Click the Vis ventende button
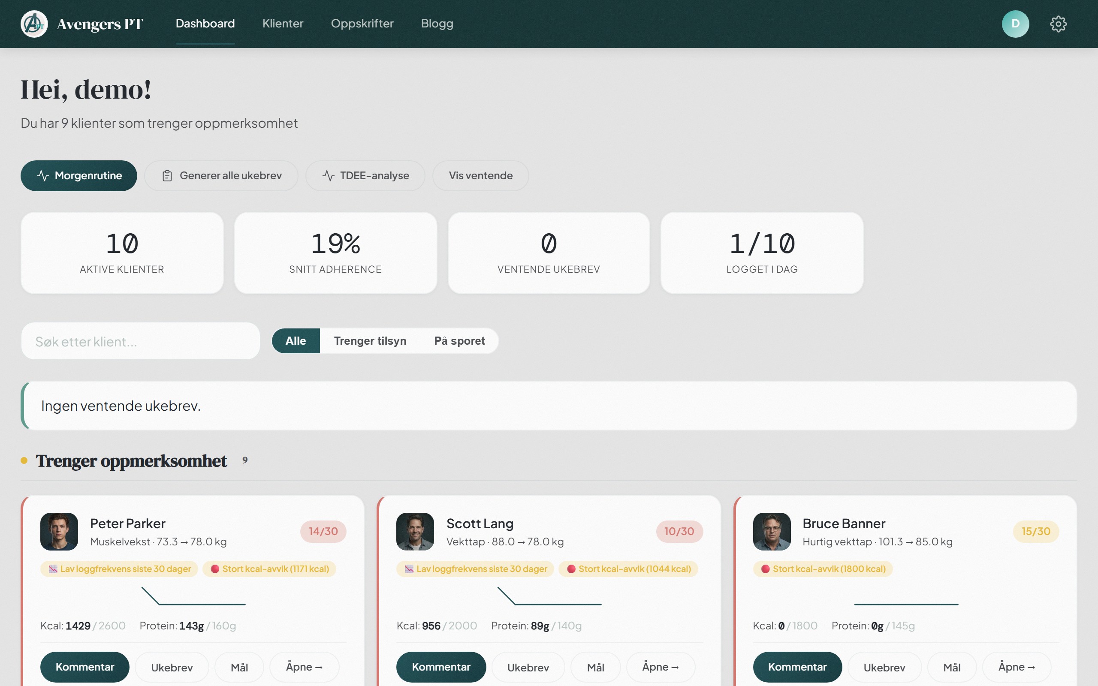Screen dimensions: 1098x686 click(x=480, y=176)
